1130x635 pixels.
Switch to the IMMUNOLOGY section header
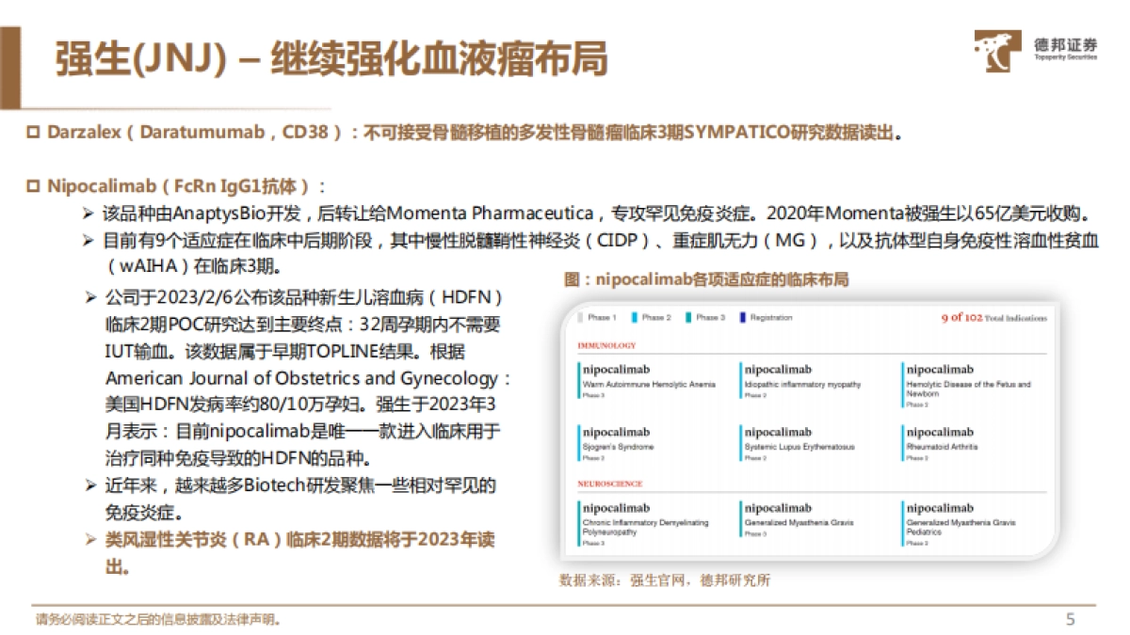click(606, 346)
